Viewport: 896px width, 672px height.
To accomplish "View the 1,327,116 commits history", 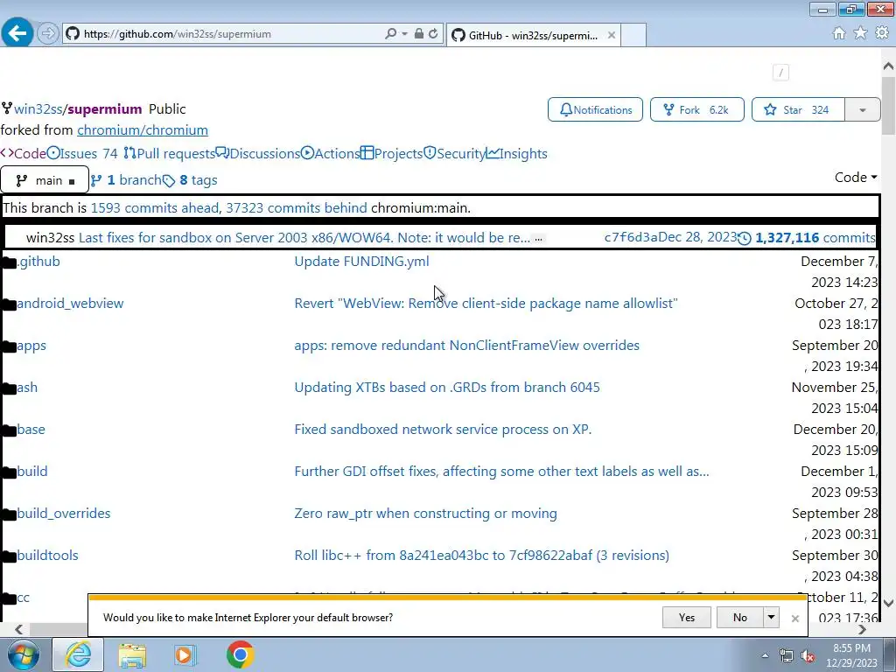I will coord(807,238).
